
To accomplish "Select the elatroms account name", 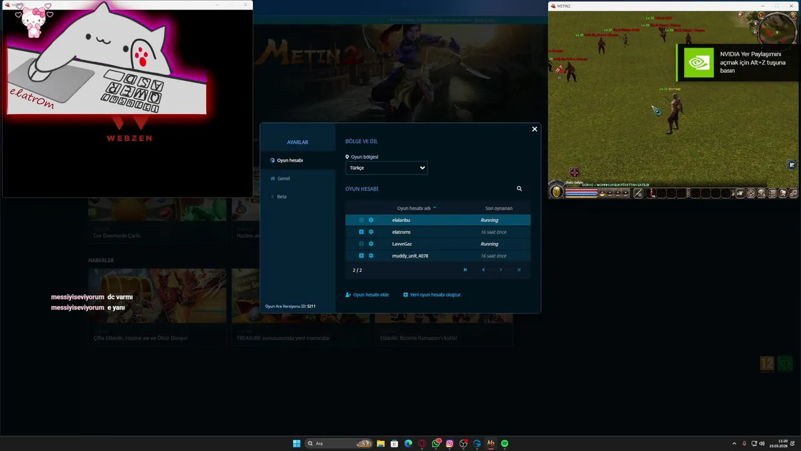I will tap(401, 232).
